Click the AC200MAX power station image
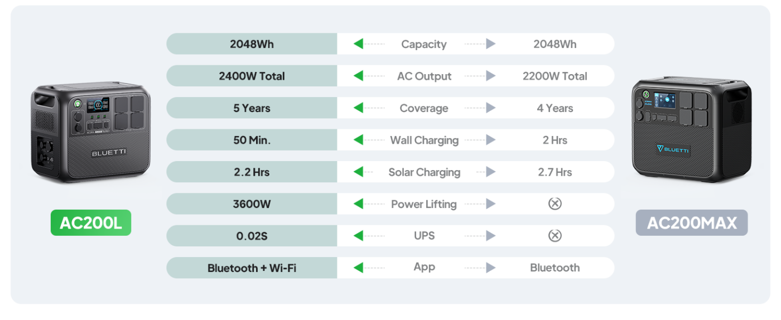This screenshot has height=320, width=781. (x=692, y=131)
